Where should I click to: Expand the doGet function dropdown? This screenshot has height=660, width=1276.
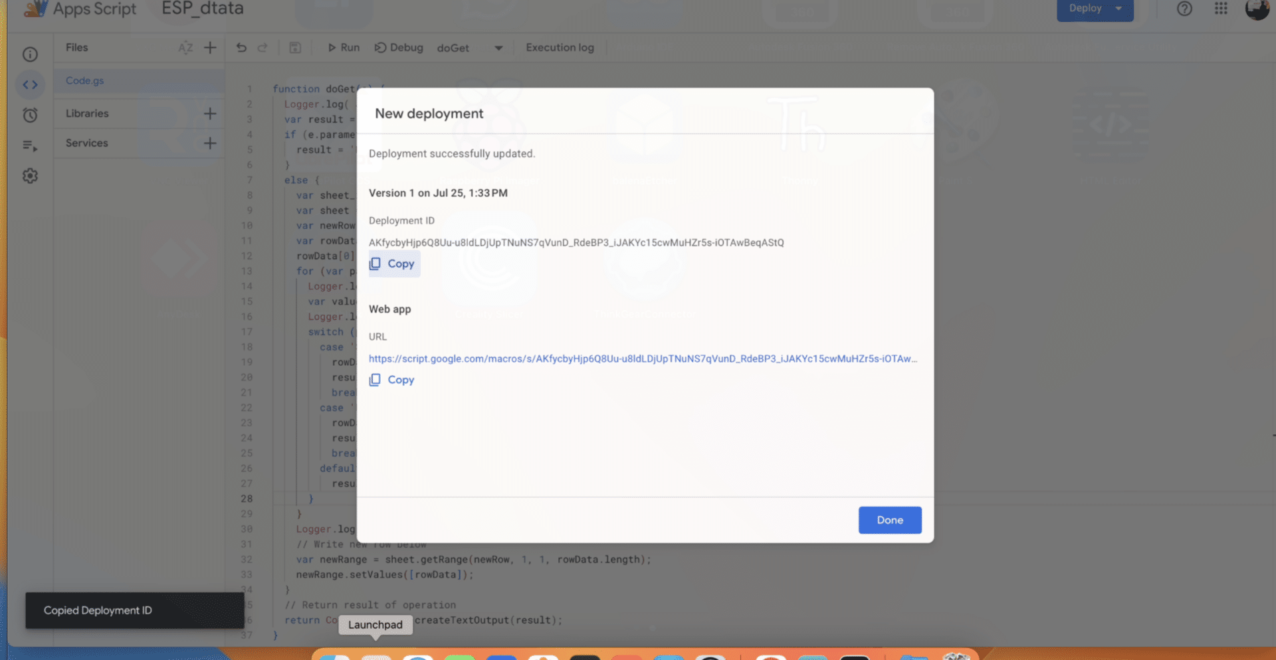pos(498,48)
